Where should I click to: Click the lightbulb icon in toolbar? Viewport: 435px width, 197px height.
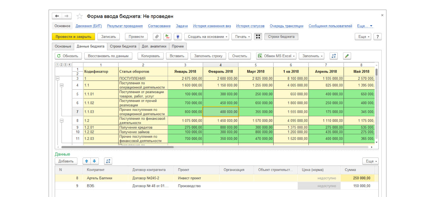click(178, 37)
